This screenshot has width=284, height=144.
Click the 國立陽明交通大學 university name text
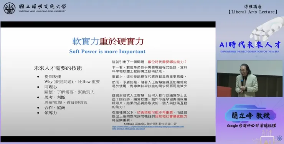pos(42,7)
